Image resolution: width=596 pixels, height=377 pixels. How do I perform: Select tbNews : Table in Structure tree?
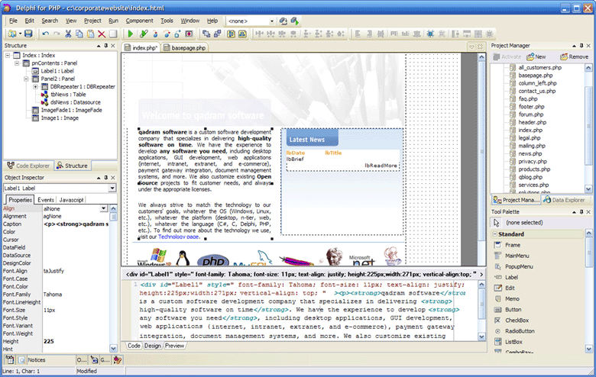pyautogui.click(x=68, y=95)
